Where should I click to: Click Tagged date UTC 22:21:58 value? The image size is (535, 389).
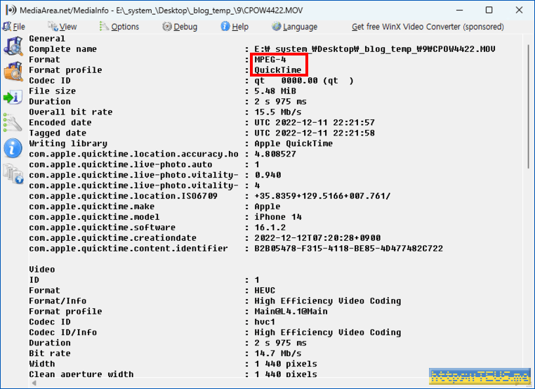point(315,133)
